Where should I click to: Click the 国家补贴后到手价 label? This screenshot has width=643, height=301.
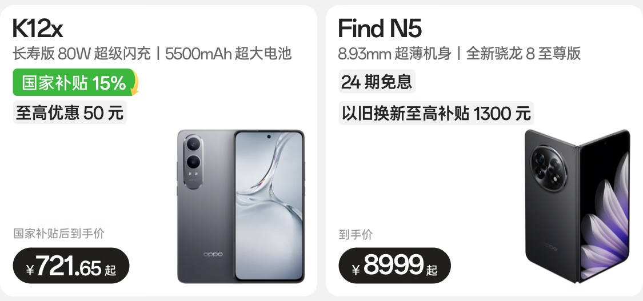(x=59, y=234)
